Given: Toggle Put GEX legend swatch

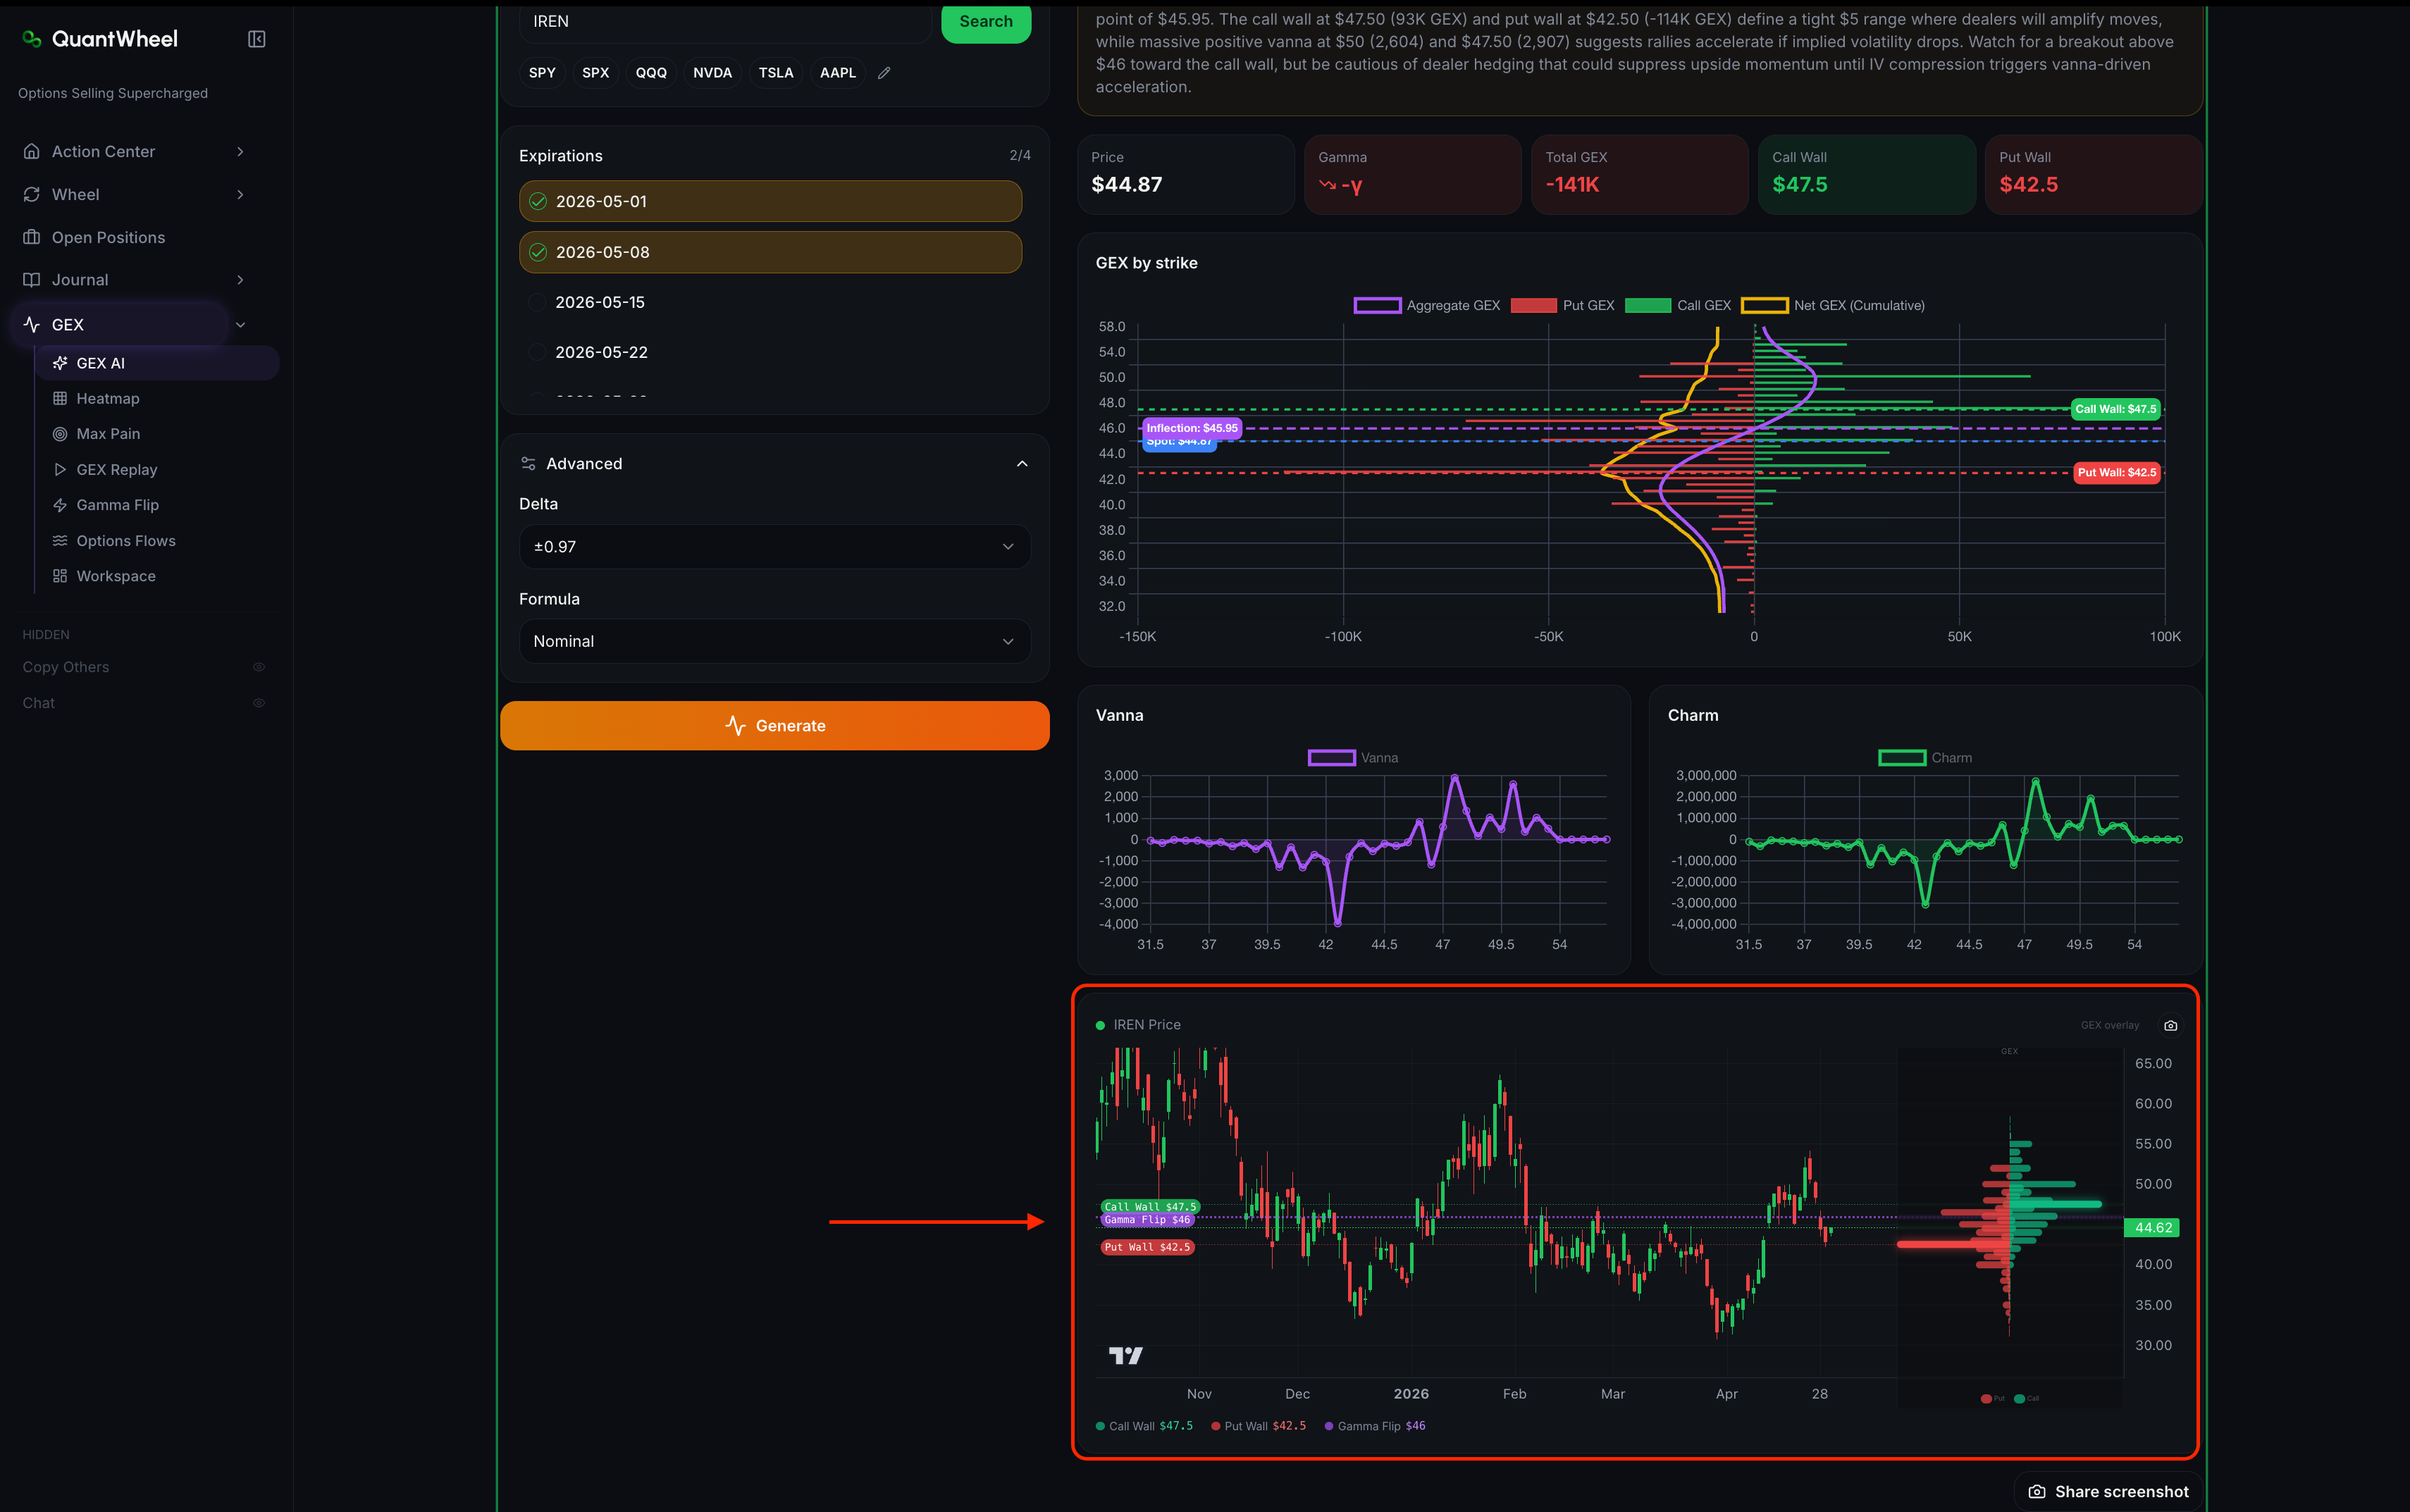Looking at the screenshot, I should coord(1534,305).
